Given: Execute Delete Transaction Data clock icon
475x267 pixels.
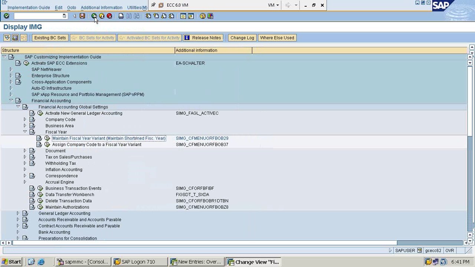Looking at the screenshot, I should [40, 201].
